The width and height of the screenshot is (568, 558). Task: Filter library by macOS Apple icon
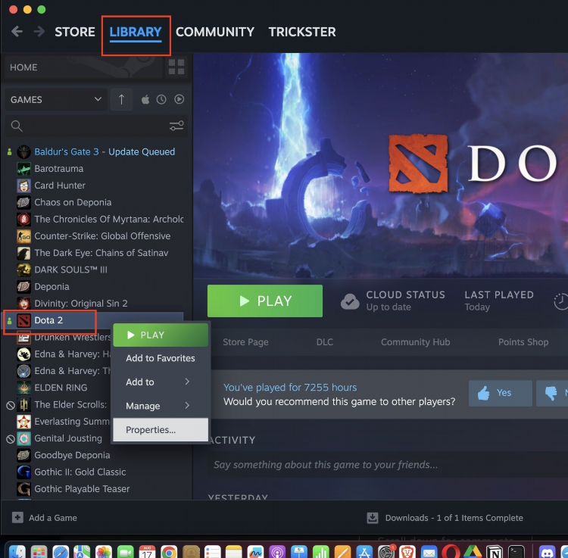tap(145, 100)
